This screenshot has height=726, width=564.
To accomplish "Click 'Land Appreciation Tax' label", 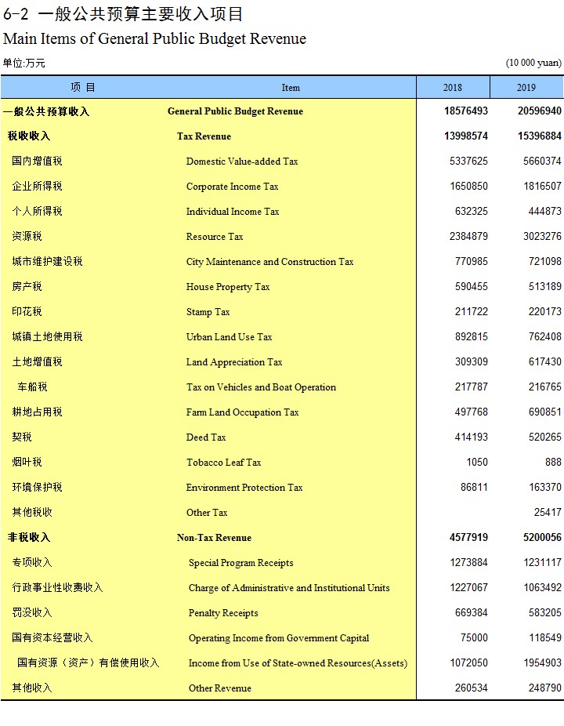I will [x=234, y=362].
